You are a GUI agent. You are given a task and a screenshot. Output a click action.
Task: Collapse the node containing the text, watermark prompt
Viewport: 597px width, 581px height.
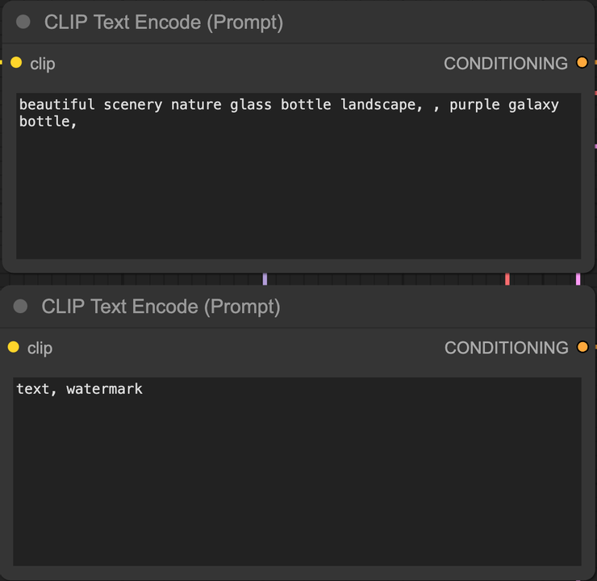21,307
